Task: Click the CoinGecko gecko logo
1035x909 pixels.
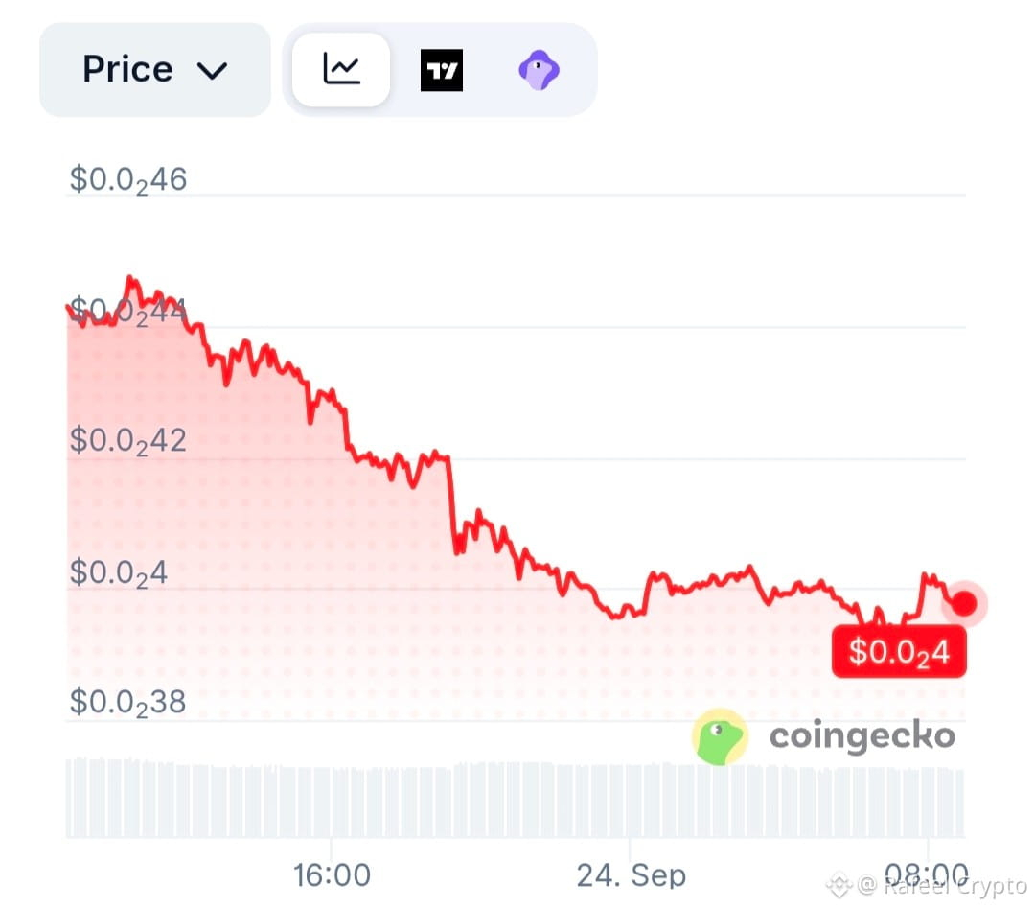Action: [720, 736]
